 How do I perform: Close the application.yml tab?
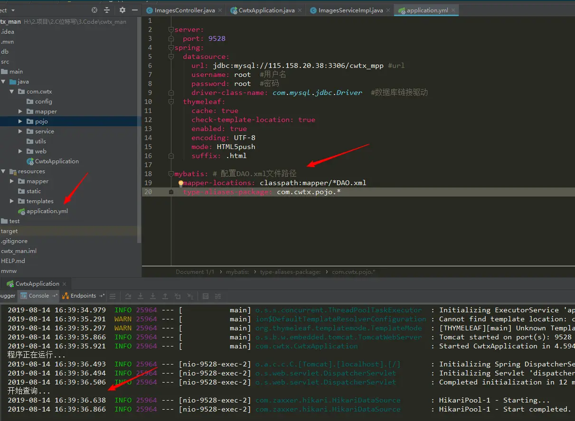point(453,10)
